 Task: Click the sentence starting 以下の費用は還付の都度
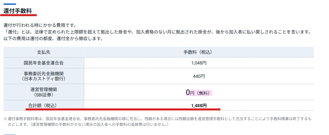tap(53, 39)
